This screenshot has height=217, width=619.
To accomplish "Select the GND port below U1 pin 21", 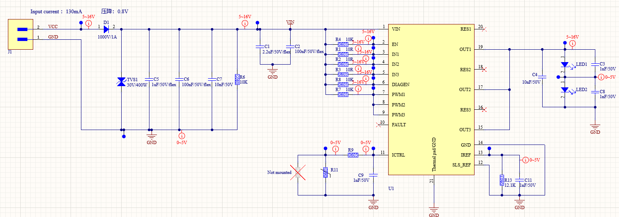I will [433, 211].
